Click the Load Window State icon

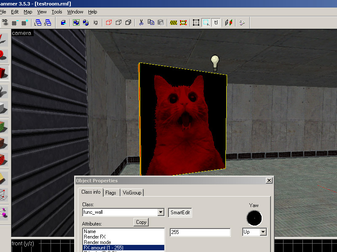(38, 22)
